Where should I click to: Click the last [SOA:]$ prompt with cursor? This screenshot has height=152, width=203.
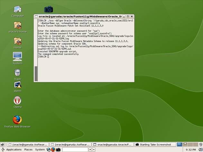coord(43,57)
